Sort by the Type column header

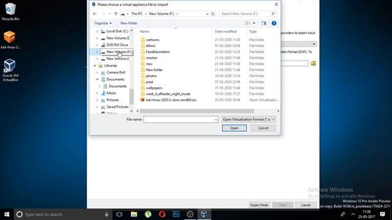[253, 31]
